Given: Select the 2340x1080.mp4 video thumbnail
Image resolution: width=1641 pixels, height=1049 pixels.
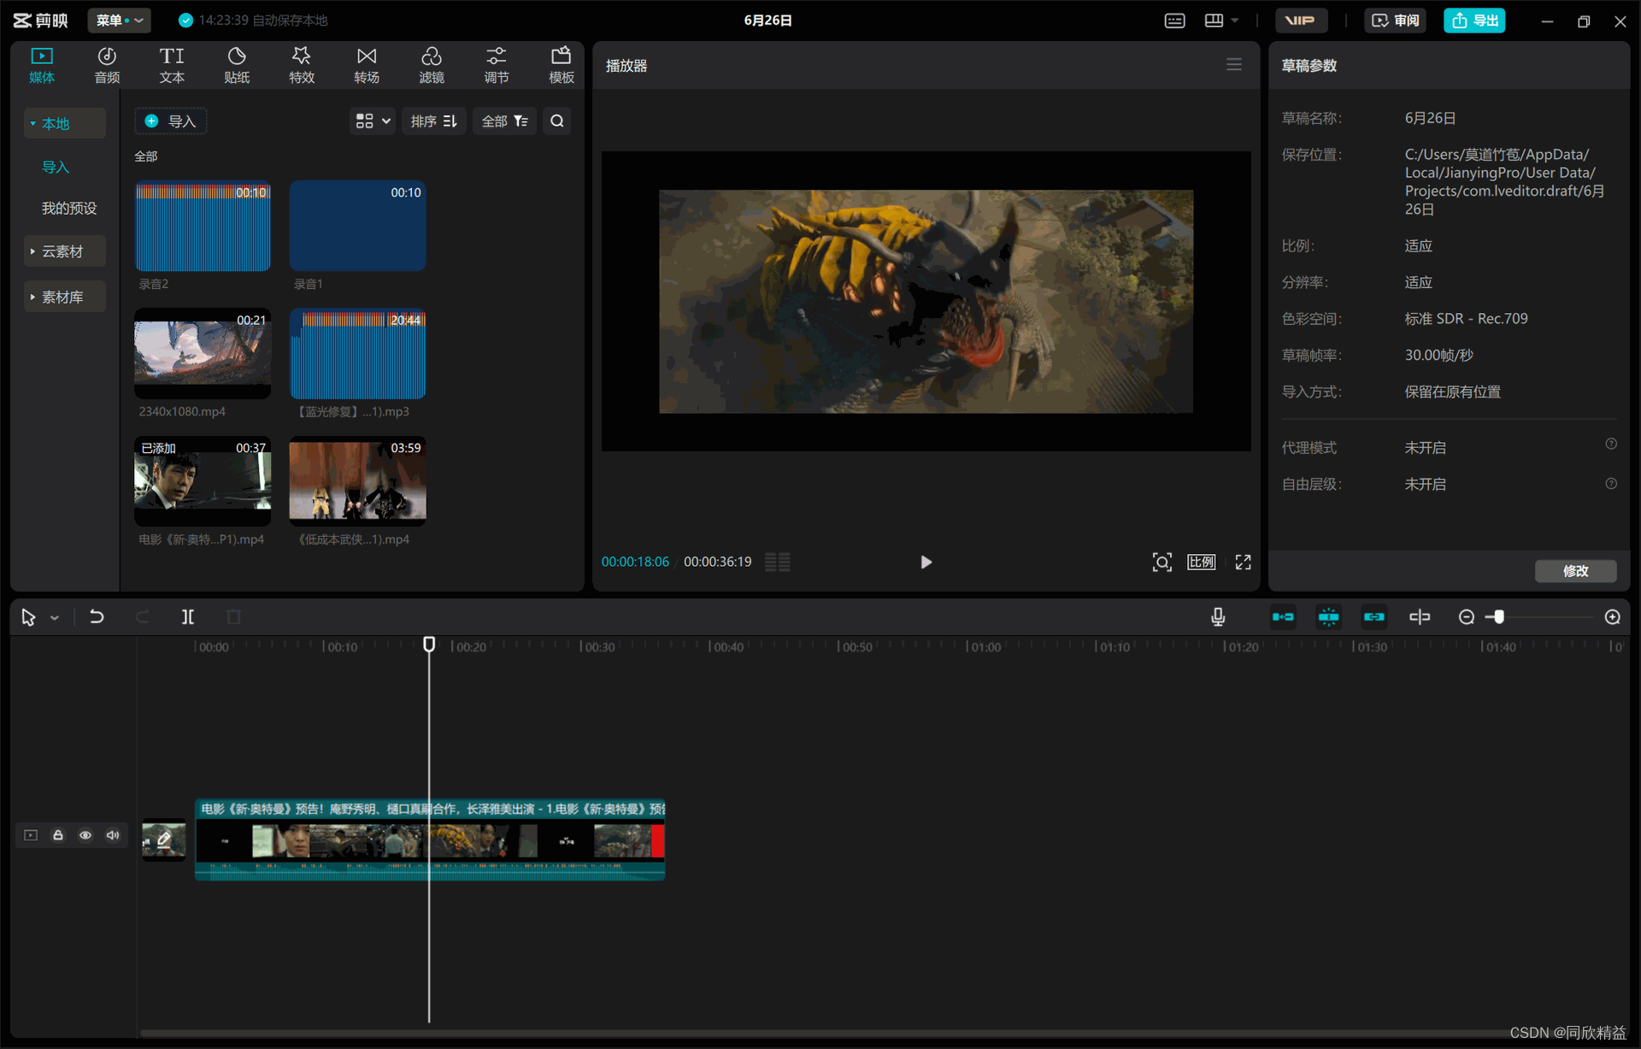Looking at the screenshot, I should [x=203, y=354].
